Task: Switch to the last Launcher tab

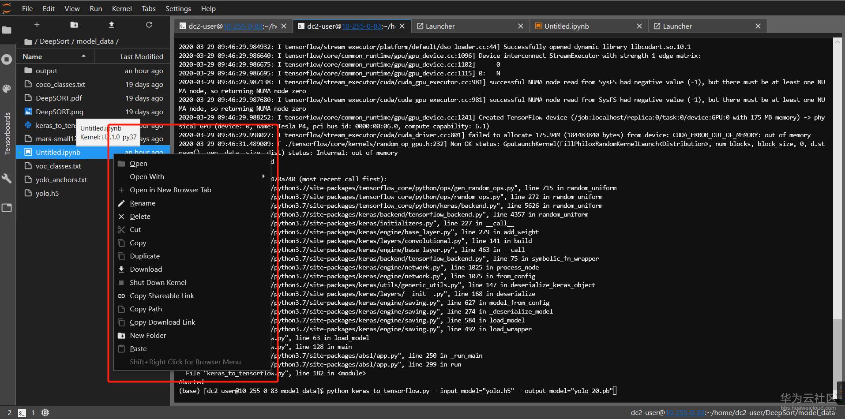Action: 706,26
